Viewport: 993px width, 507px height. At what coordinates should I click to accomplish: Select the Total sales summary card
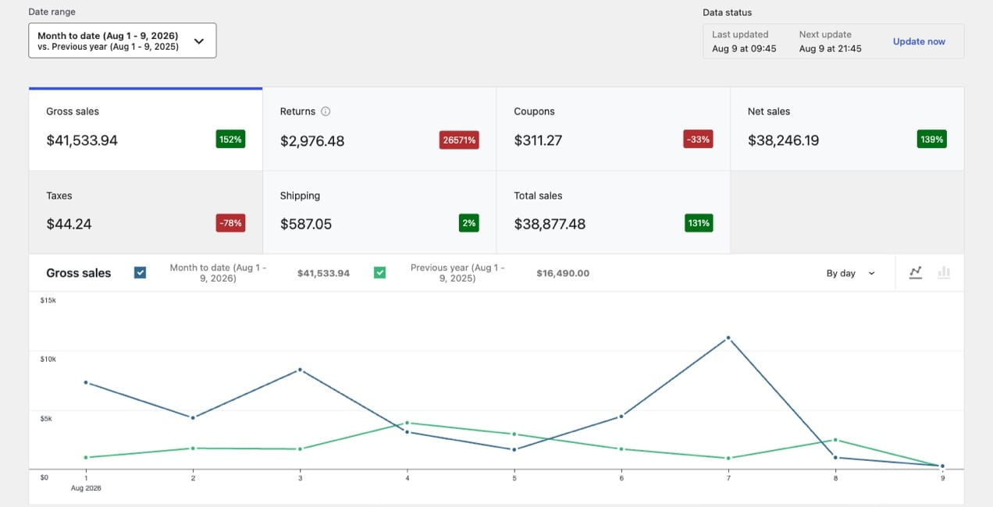tap(613, 212)
